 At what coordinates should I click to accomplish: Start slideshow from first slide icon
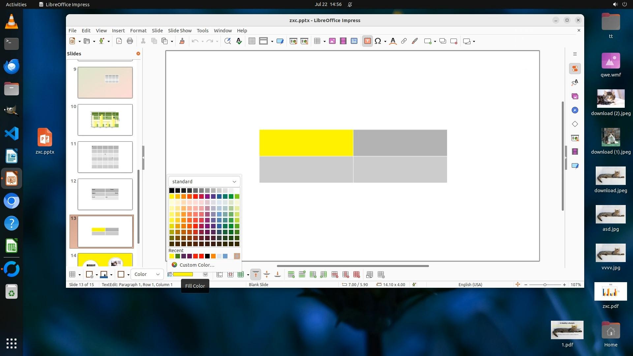pyautogui.click(x=293, y=41)
